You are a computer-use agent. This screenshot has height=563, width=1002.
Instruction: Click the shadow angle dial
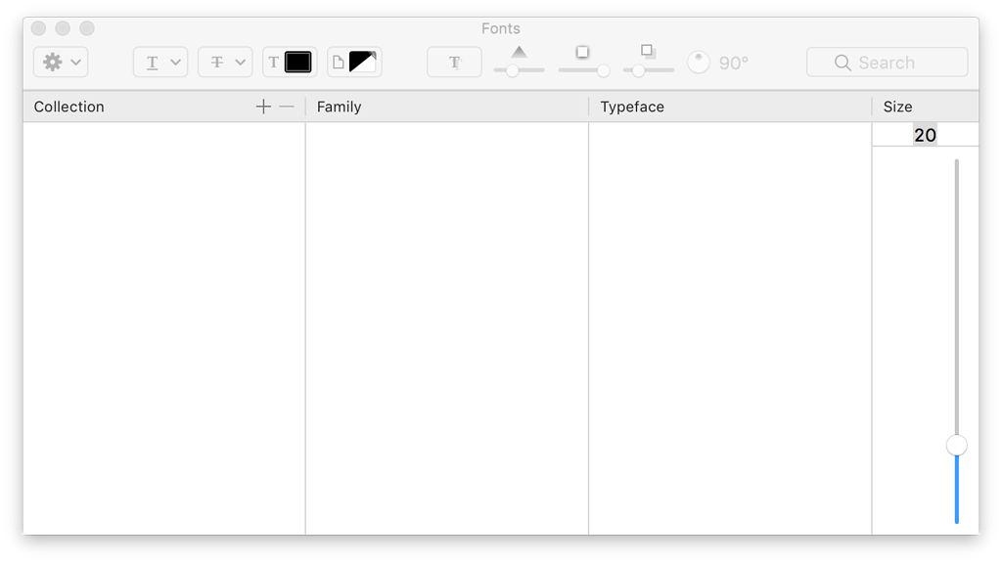pos(699,62)
